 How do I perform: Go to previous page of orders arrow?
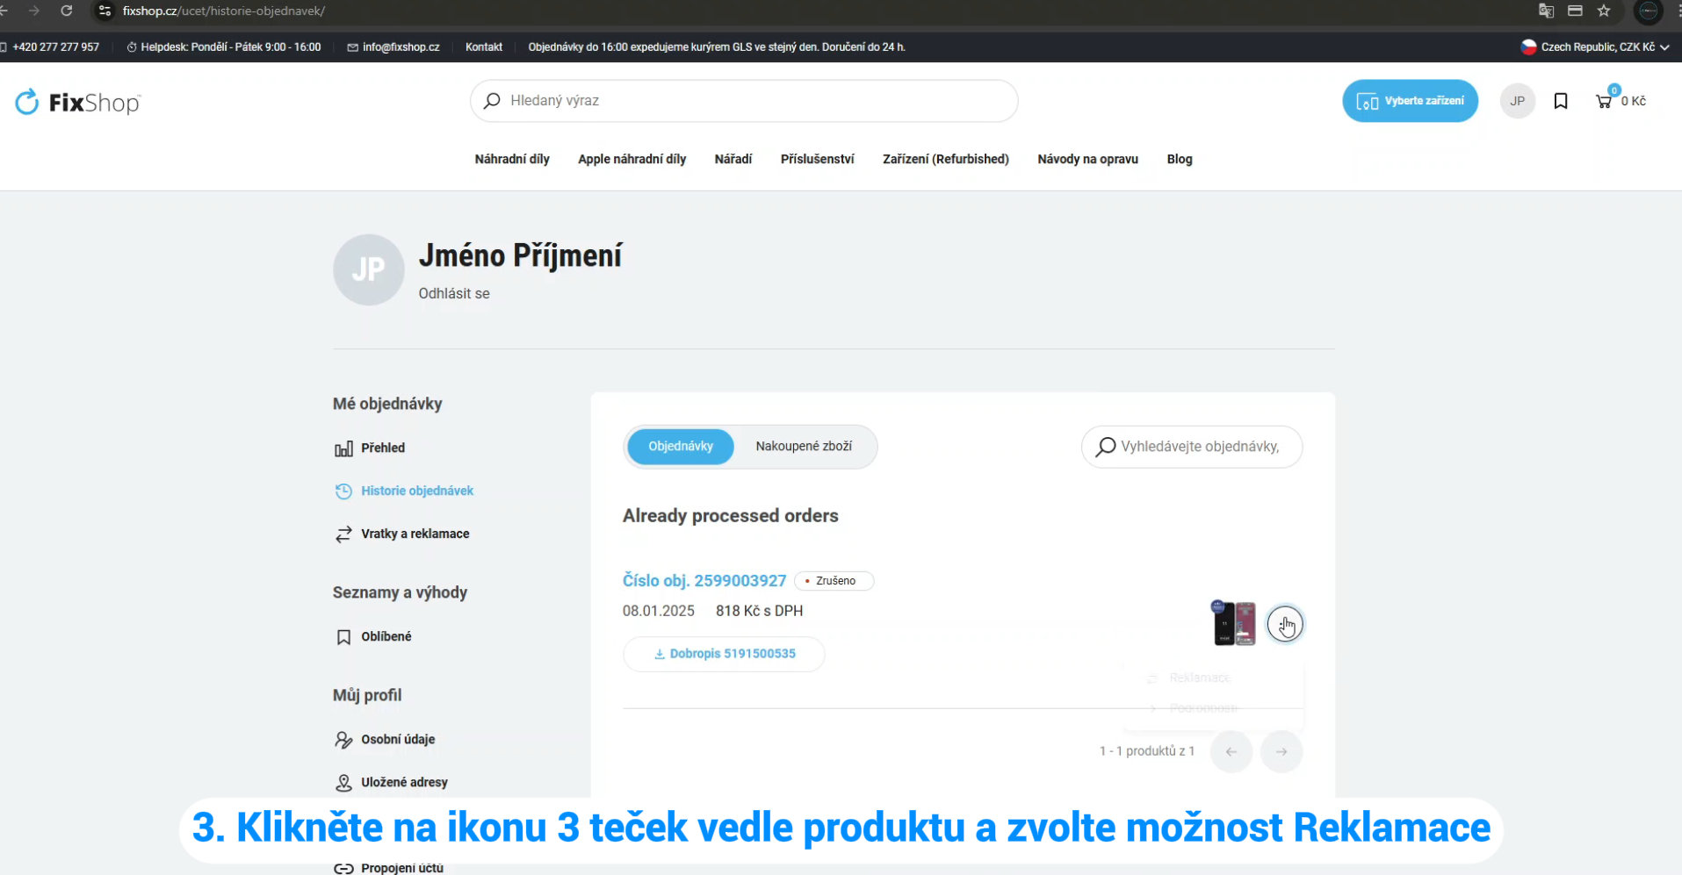[1231, 751]
